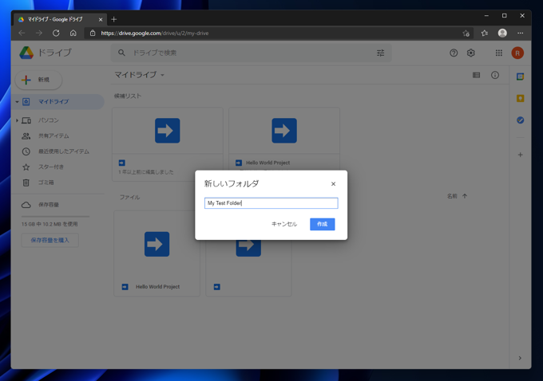This screenshot has width=543, height=381.
Task: Reverse sort direction arrow
Action: tap(465, 196)
